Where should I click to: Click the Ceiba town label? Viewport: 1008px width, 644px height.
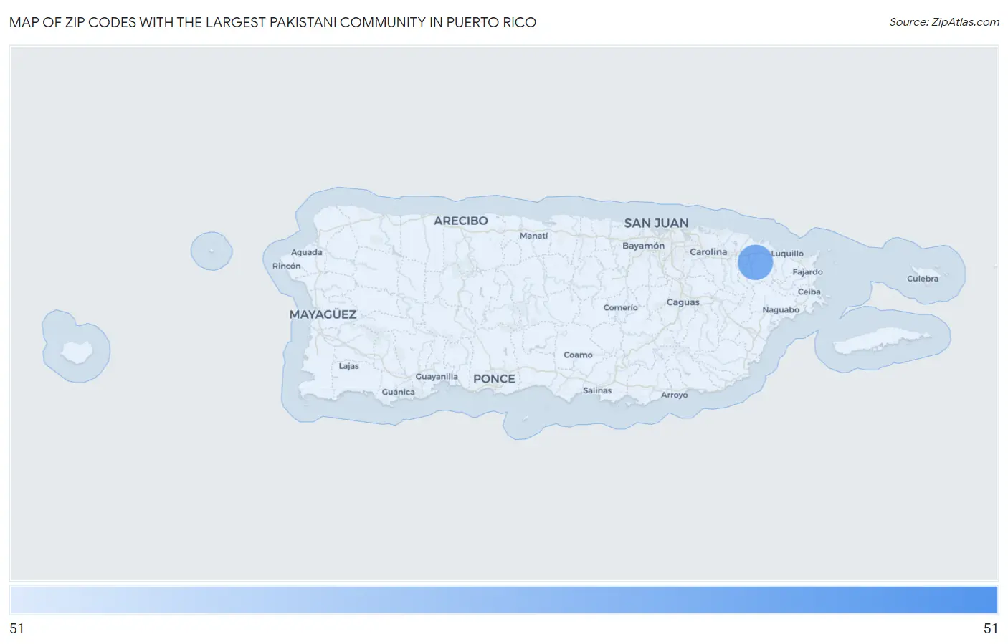[809, 292]
